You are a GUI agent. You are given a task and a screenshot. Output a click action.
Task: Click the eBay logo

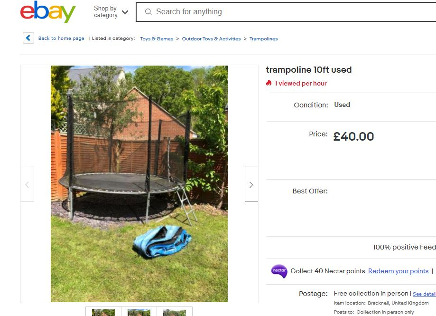pos(48,12)
